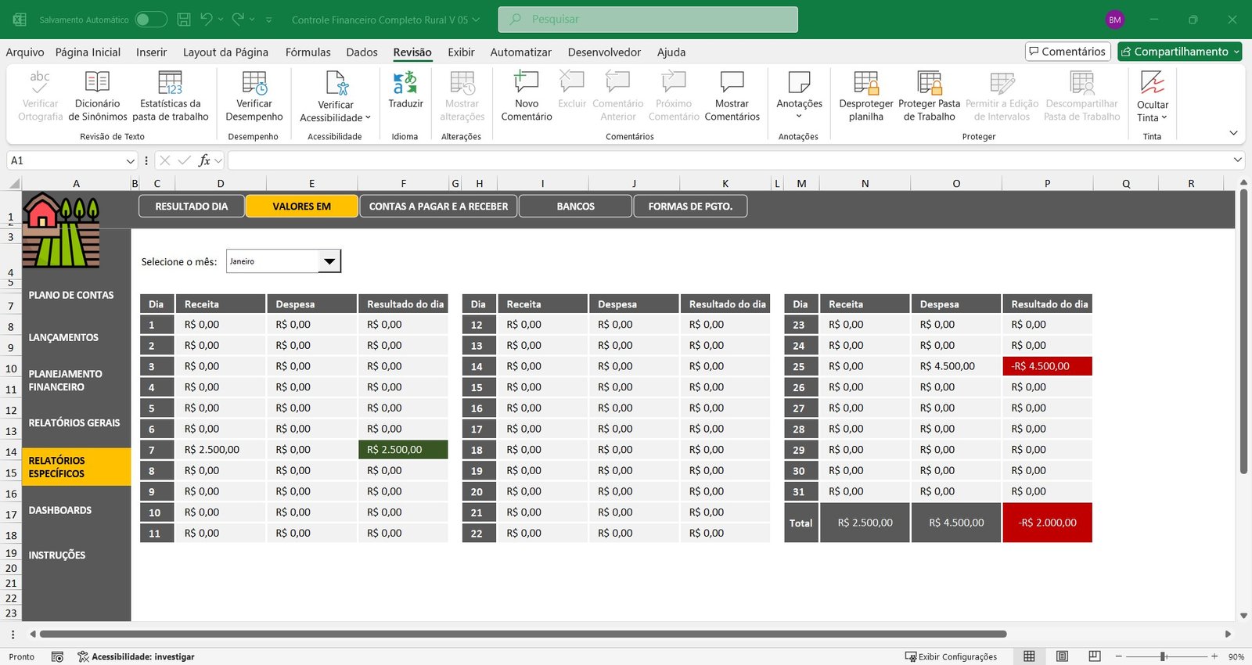Click the zoom slider handle

1164,656
